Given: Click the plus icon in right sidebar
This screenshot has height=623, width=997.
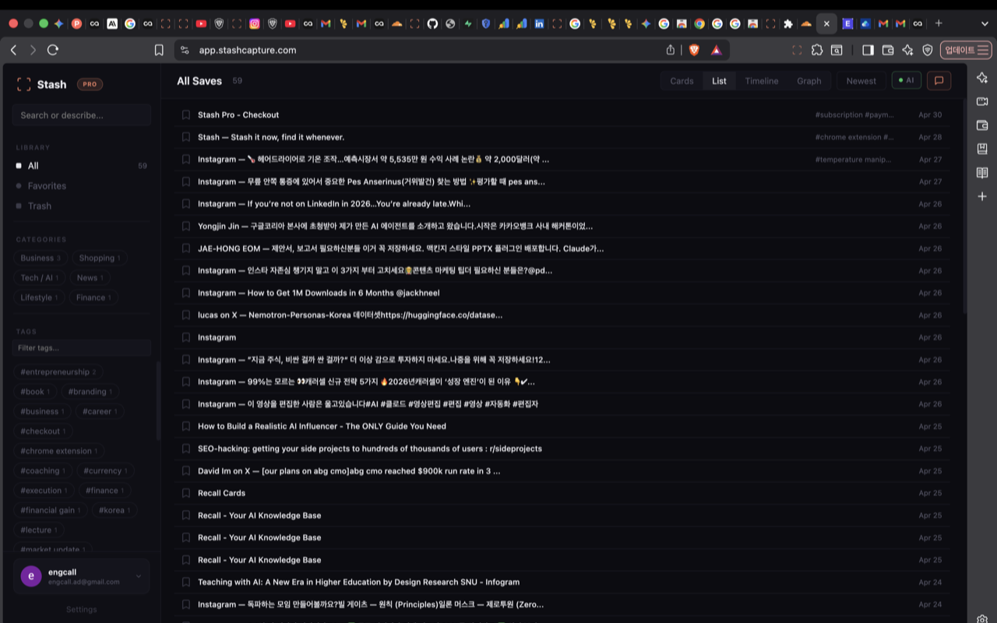Looking at the screenshot, I should click(982, 196).
